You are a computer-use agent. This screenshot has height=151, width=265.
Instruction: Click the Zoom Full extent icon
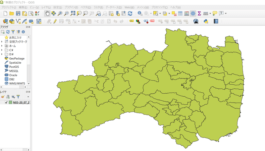point(73,14)
